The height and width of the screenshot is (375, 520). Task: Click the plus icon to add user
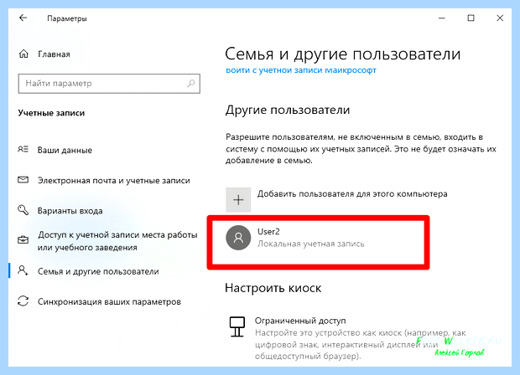[x=238, y=200]
